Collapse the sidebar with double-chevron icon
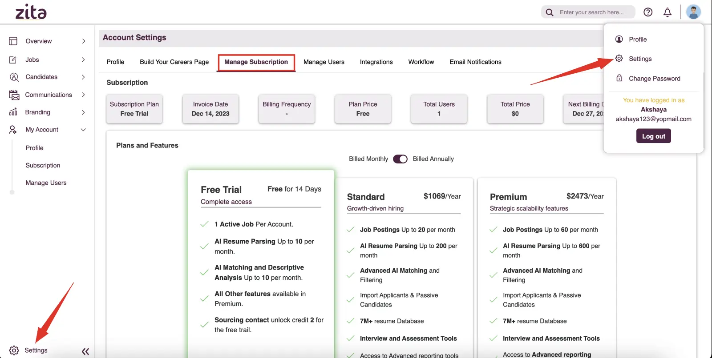Image resolution: width=712 pixels, height=358 pixels. (x=85, y=351)
